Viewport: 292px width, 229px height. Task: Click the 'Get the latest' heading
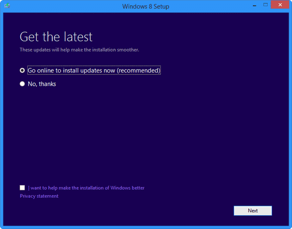[x=56, y=37]
